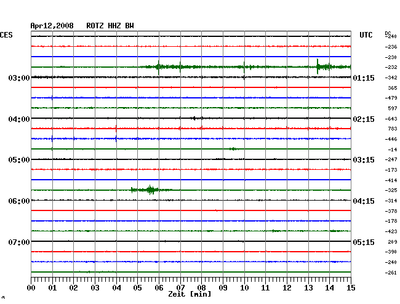Image resolution: width=400 pixels, height=304 pixels.
Task: Click the green seismic burst in the -325 trace
Action: tap(151, 190)
